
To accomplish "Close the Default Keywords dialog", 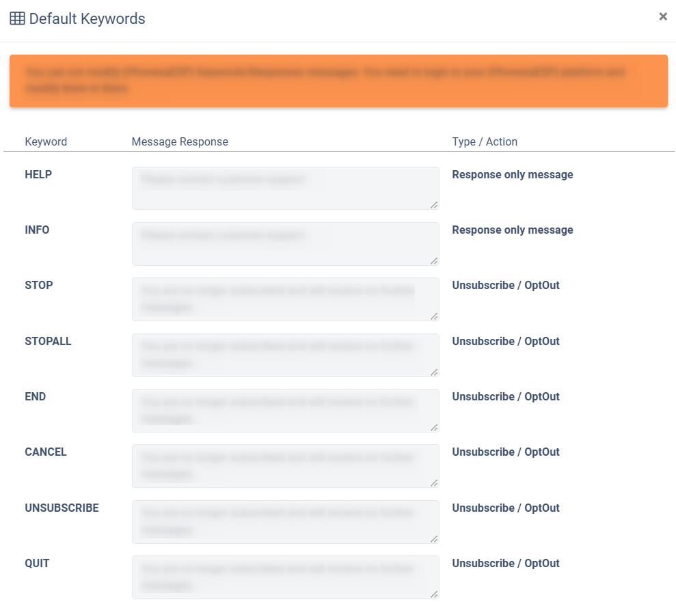I will pos(662,16).
